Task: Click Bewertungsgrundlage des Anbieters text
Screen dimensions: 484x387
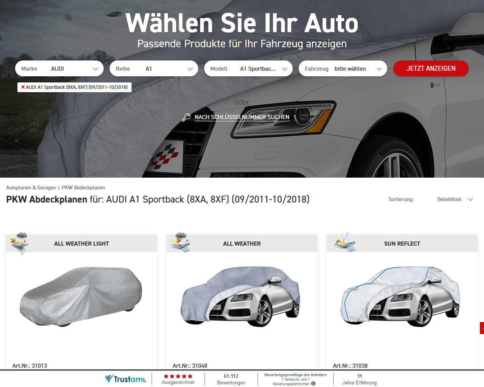Action: coord(295,375)
